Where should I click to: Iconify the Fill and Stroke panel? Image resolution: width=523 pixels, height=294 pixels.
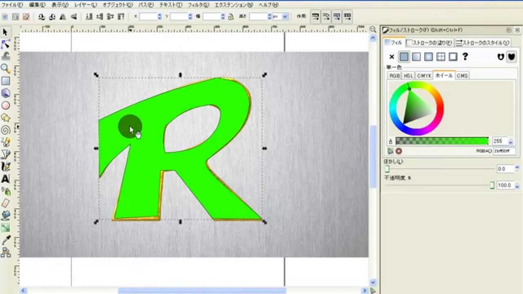[x=509, y=30]
